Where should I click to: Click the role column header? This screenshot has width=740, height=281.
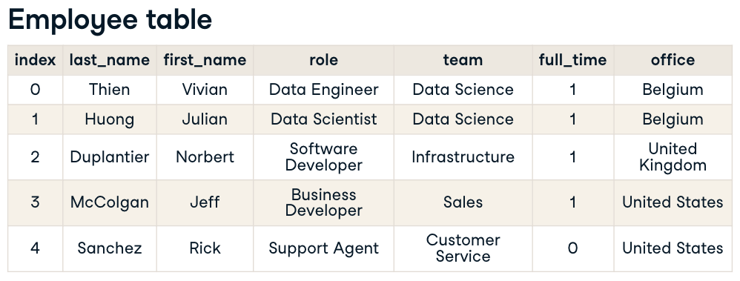(x=324, y=60)
